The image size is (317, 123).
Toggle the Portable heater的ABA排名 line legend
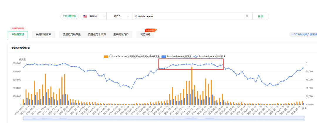point(209,56)
